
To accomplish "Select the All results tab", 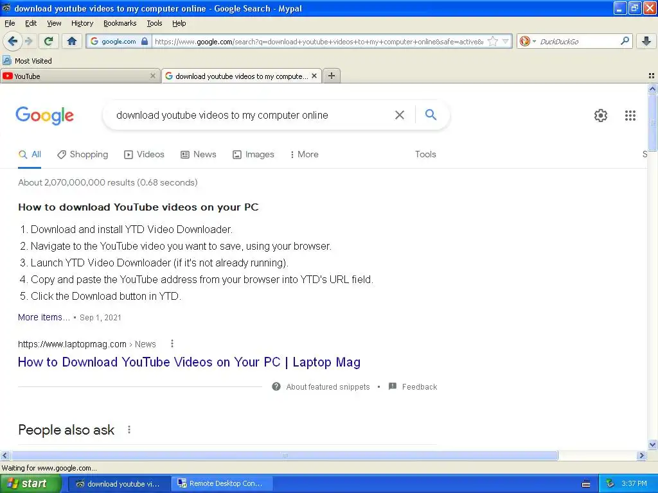I will click(30, 155).
